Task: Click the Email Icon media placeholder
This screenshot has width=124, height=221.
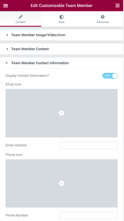Action: coord(62,113)
